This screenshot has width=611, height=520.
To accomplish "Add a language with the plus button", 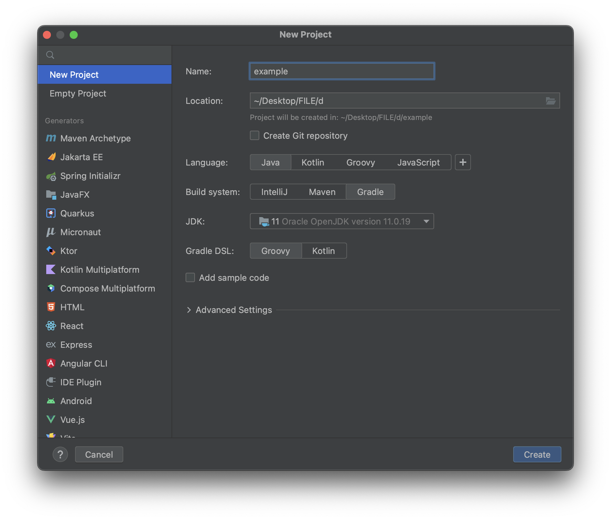I will pos(463,162).
